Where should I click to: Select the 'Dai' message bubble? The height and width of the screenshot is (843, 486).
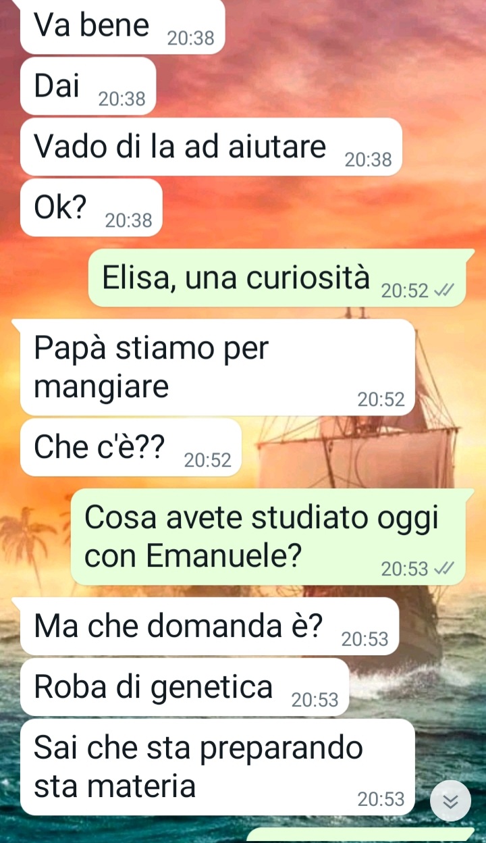tap(88, 86)
